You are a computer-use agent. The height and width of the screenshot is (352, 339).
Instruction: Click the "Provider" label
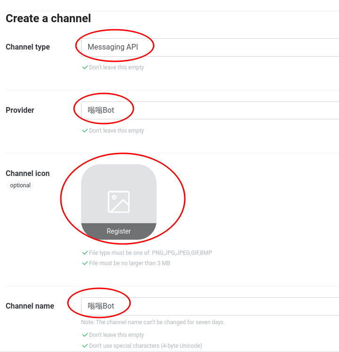pyautogui.click(x=20, y=110)
